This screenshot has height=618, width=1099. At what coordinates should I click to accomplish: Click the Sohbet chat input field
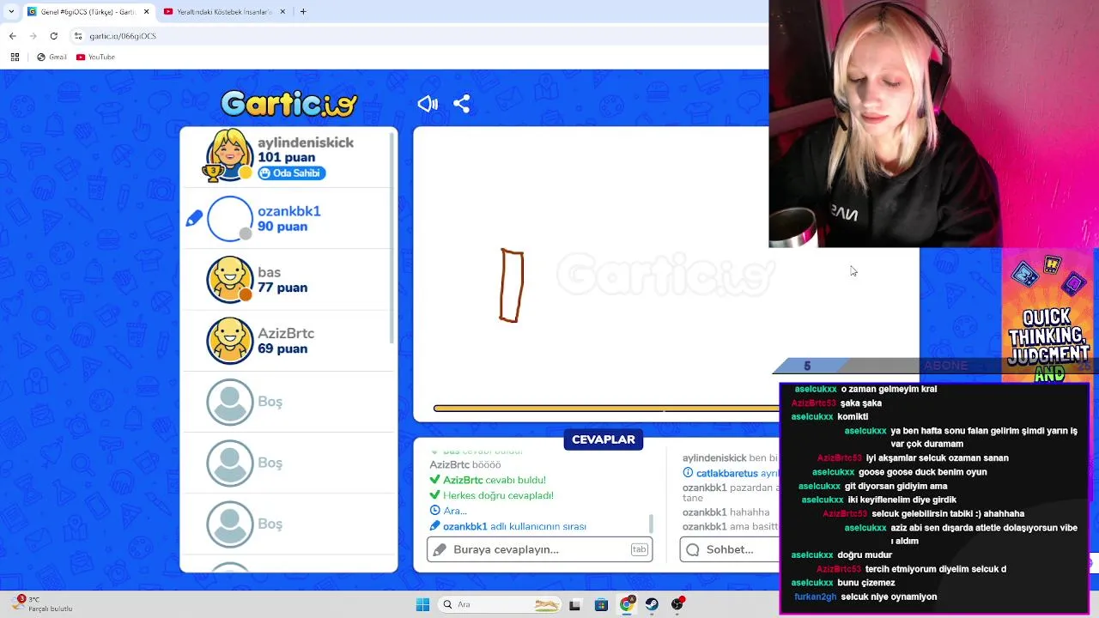pos(728,549)
